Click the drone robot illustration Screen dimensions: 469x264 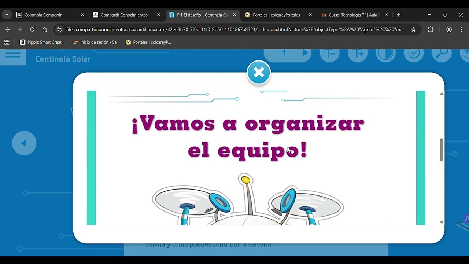coord(248,200)
